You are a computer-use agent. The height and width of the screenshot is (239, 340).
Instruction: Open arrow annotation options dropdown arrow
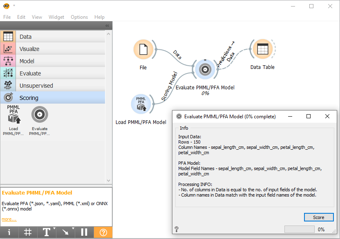tap(73, 228)
